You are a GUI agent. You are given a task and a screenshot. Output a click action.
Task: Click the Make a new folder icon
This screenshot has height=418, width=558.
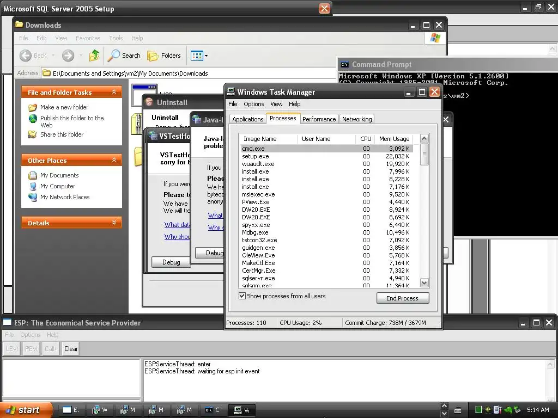33,107
